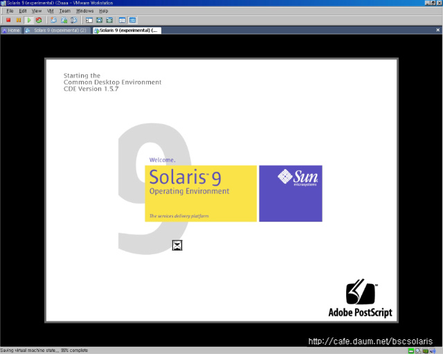Maximize the VMware Workstation window
Viewport: 443px width, 354px height.
pos(433,3)
